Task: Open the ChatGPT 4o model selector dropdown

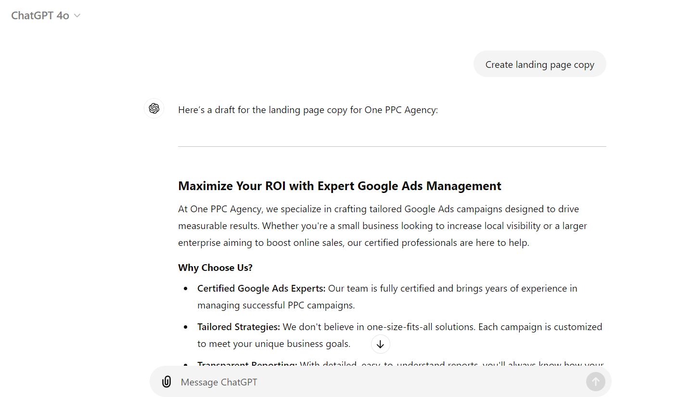Action: pyautogui.click(x=46, y=15)
